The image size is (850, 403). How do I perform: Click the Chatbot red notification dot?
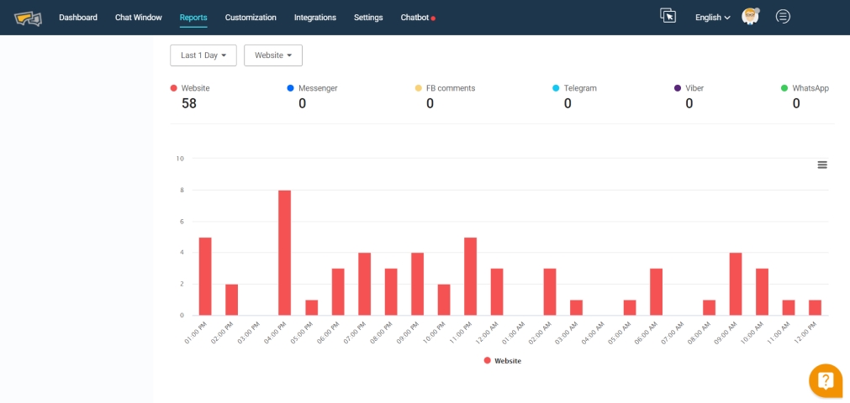click(x=433, y=18)
